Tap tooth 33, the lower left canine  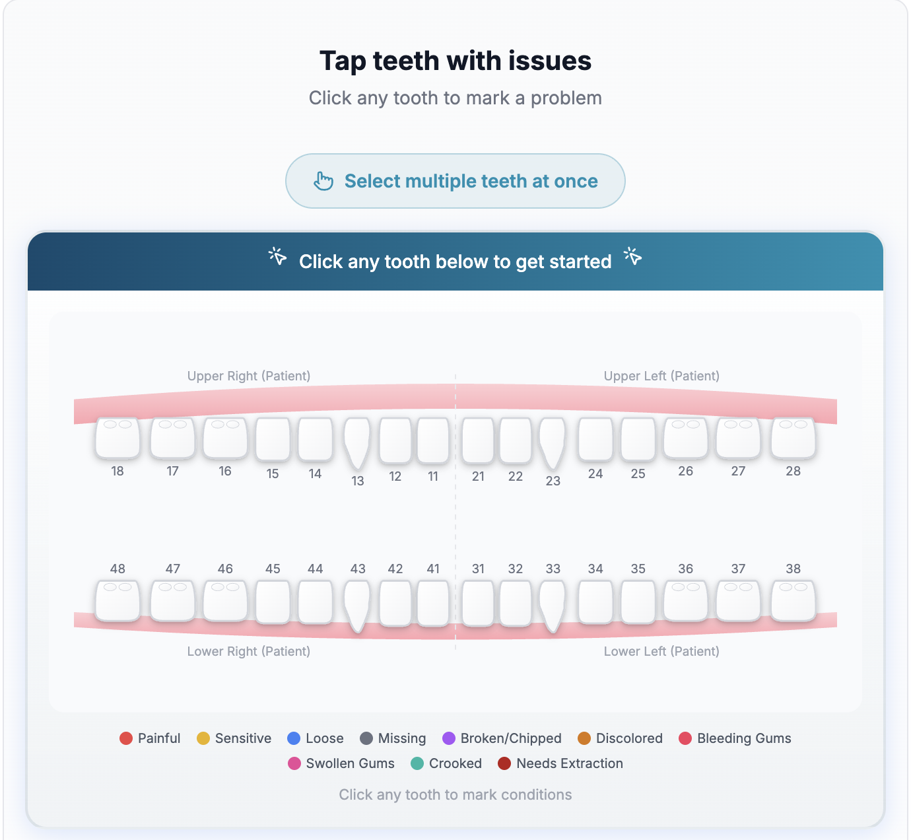tap(553, 602)
